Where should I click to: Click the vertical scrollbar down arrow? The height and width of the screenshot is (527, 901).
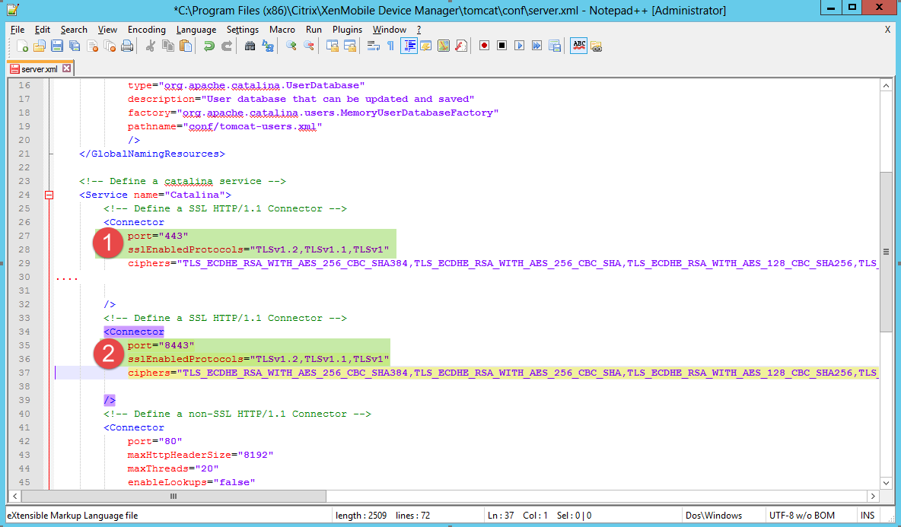[x=886, y=483]
